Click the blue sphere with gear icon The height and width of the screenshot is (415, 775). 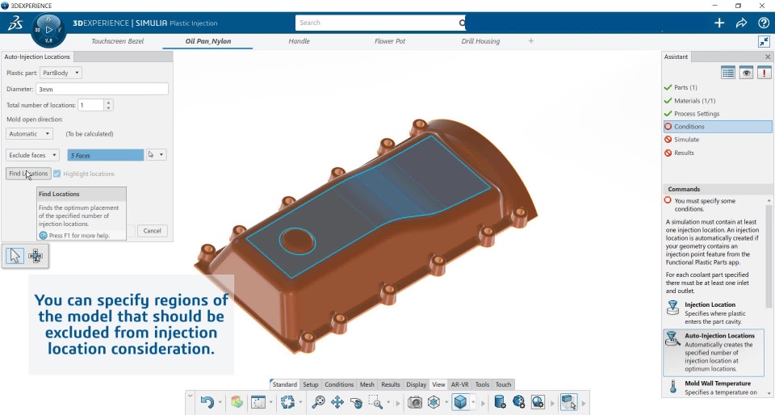pos(518,402)
